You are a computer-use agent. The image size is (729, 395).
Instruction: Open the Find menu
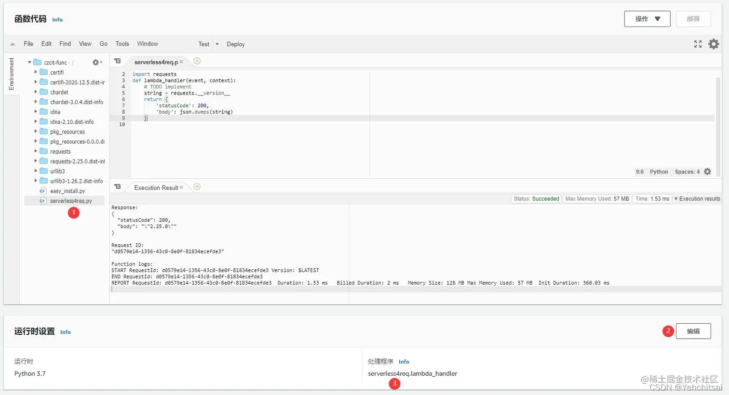tap(65, 44)
